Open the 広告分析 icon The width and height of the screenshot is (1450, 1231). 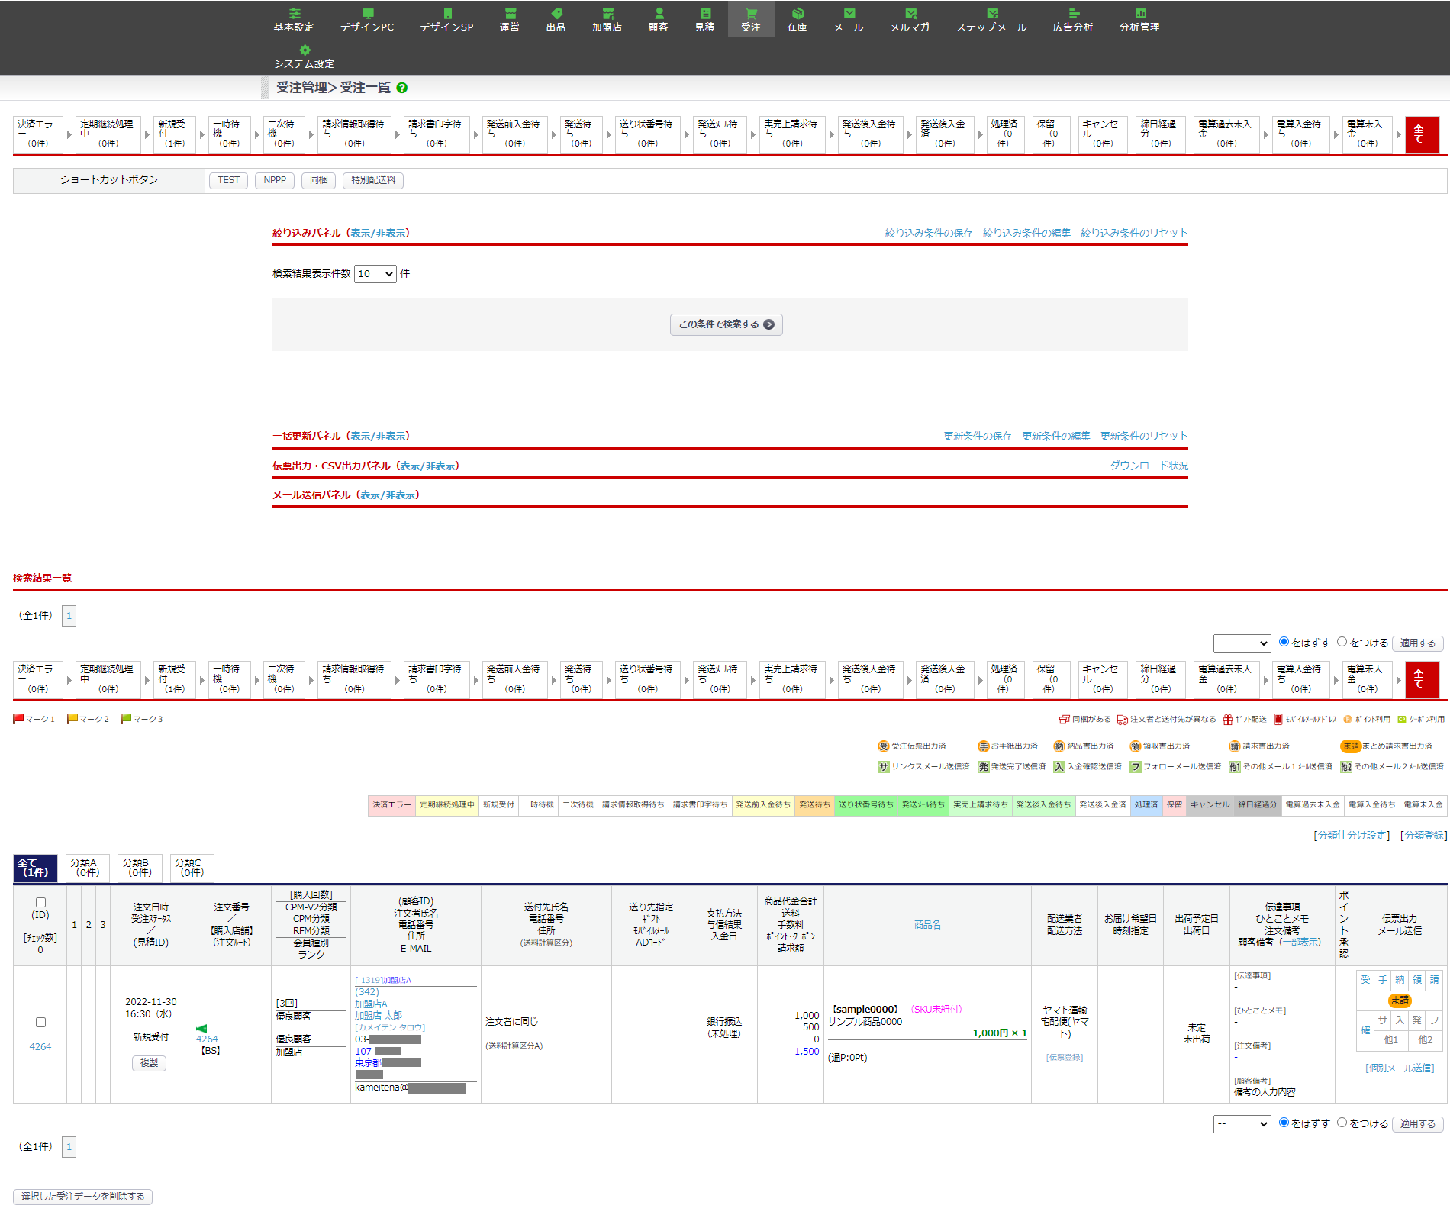click(1073, 13)
